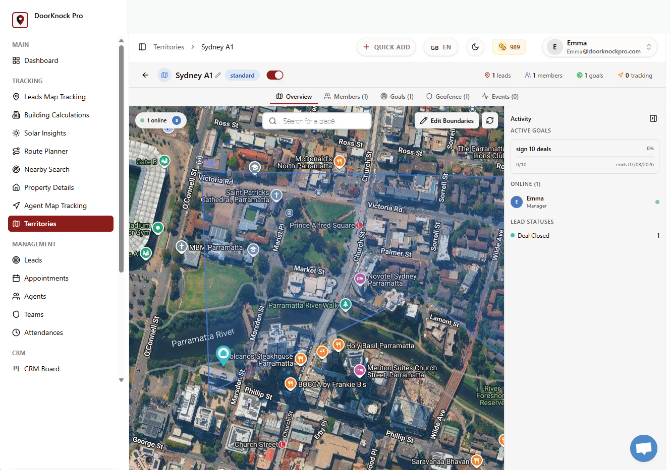Screen dimensions: 670x470
Task: Open the 989 credits badge
Action: coord(509,47)
